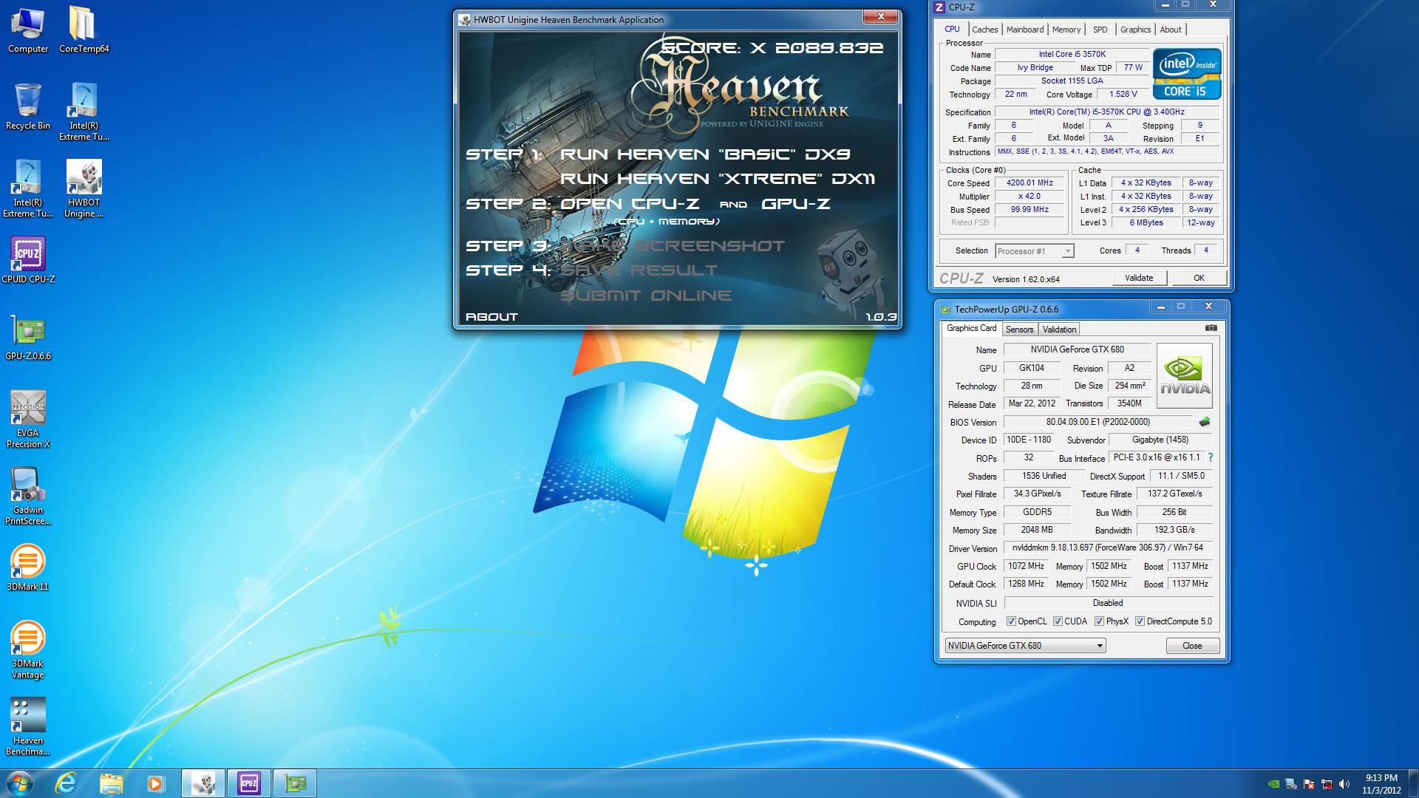Switch to the Validation tab in GPU-Z
The image size is (1419, 798).
[1059, 330]
